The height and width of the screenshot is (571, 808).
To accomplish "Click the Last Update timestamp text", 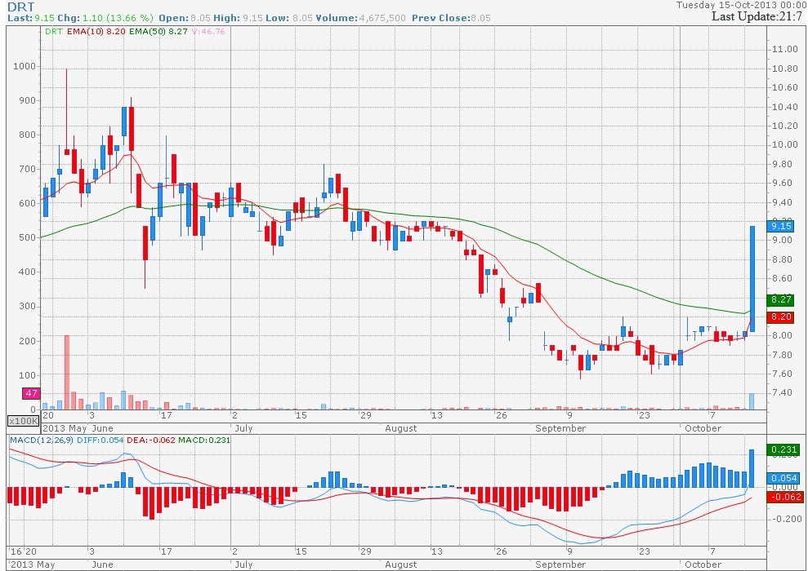I will click(757, 16).
